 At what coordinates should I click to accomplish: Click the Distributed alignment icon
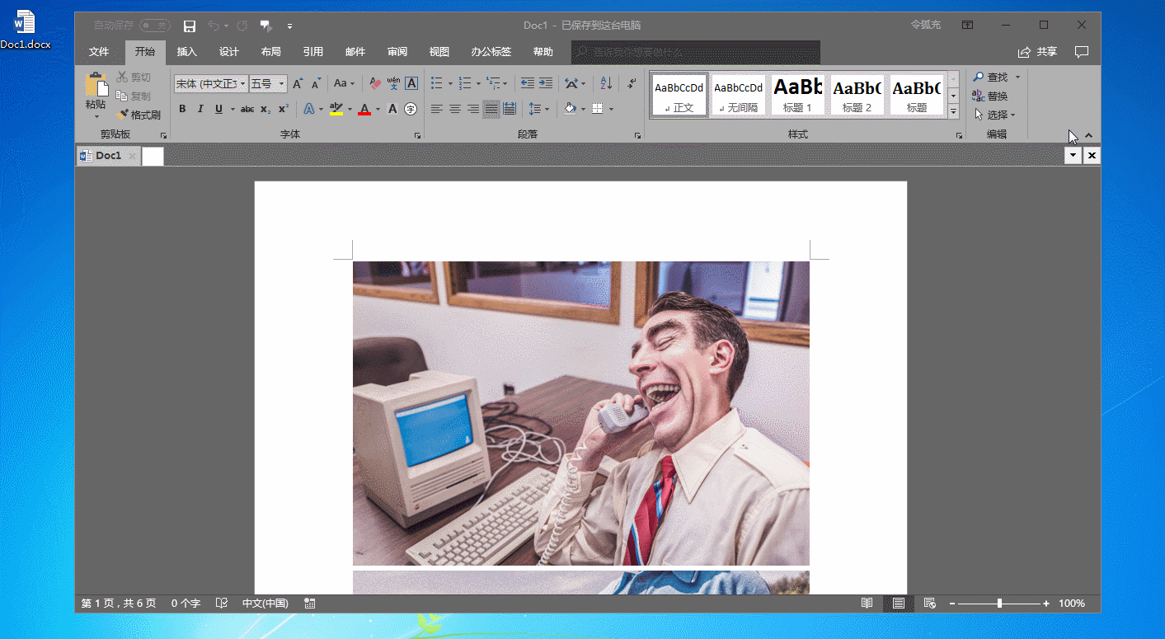click(x=510, y=109)
